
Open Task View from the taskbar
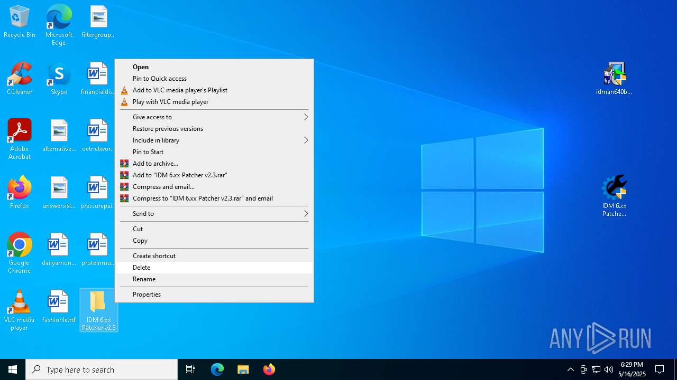(190, 369)
